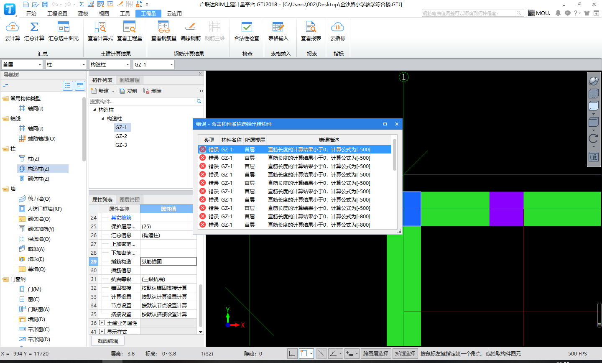Screen dimensions: 602x363
Task: Click the 抗震等级 value (三级抗震)
Action: pos(168,279)
